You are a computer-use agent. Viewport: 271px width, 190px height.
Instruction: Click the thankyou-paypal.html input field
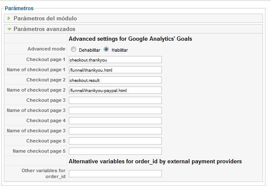click(x=115, y=90)
